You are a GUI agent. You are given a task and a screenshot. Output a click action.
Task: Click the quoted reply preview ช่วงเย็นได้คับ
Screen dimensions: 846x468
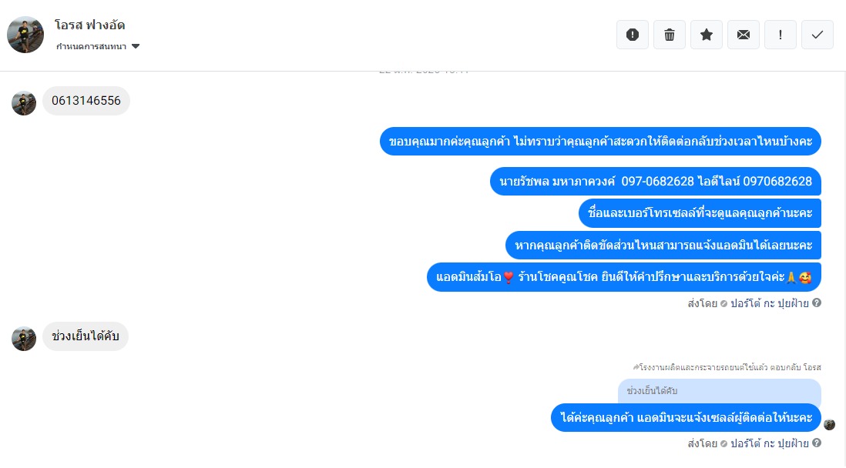pos(719,391)
